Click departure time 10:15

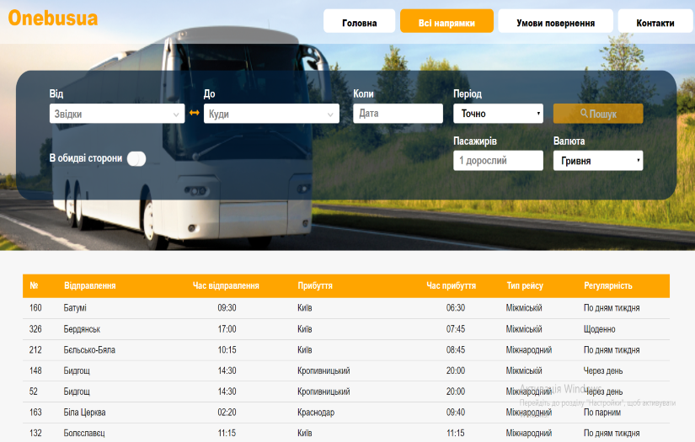[227, 350]
